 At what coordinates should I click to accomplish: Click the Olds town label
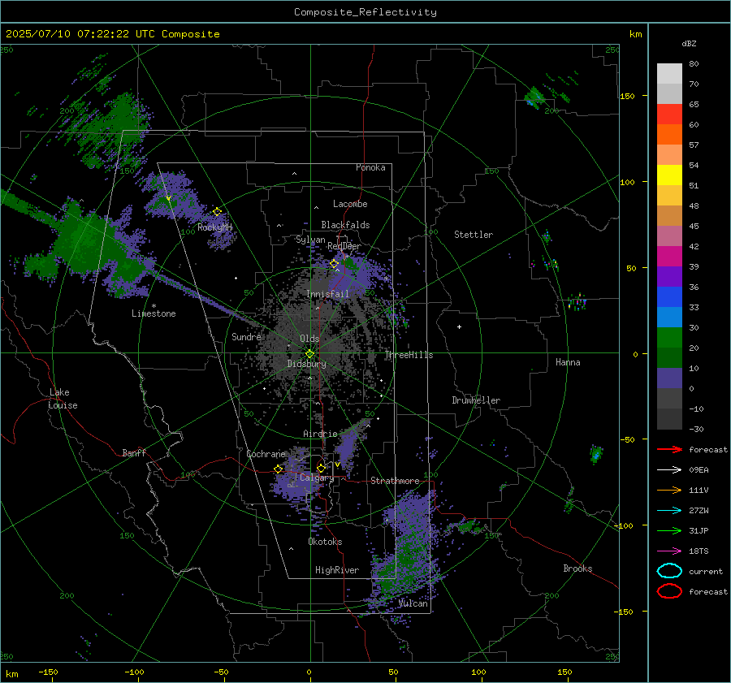[309, 339]
